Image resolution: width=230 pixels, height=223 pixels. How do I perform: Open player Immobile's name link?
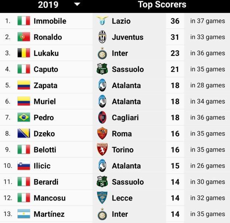(x=50, y=21)
